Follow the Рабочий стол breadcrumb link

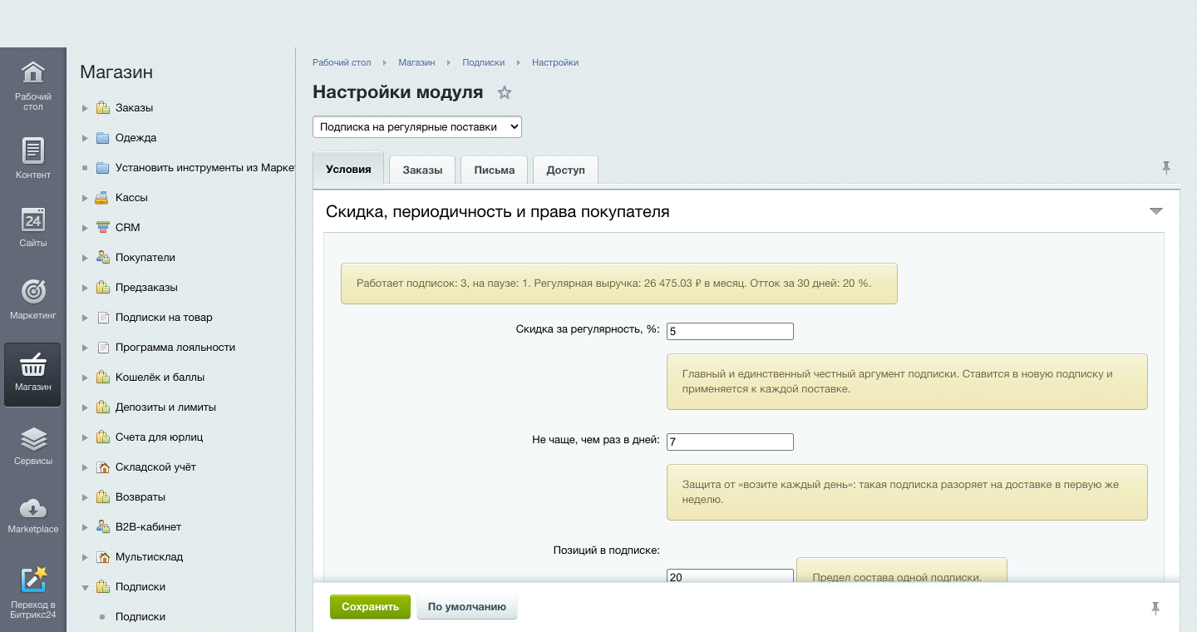[x=342, y=62]
